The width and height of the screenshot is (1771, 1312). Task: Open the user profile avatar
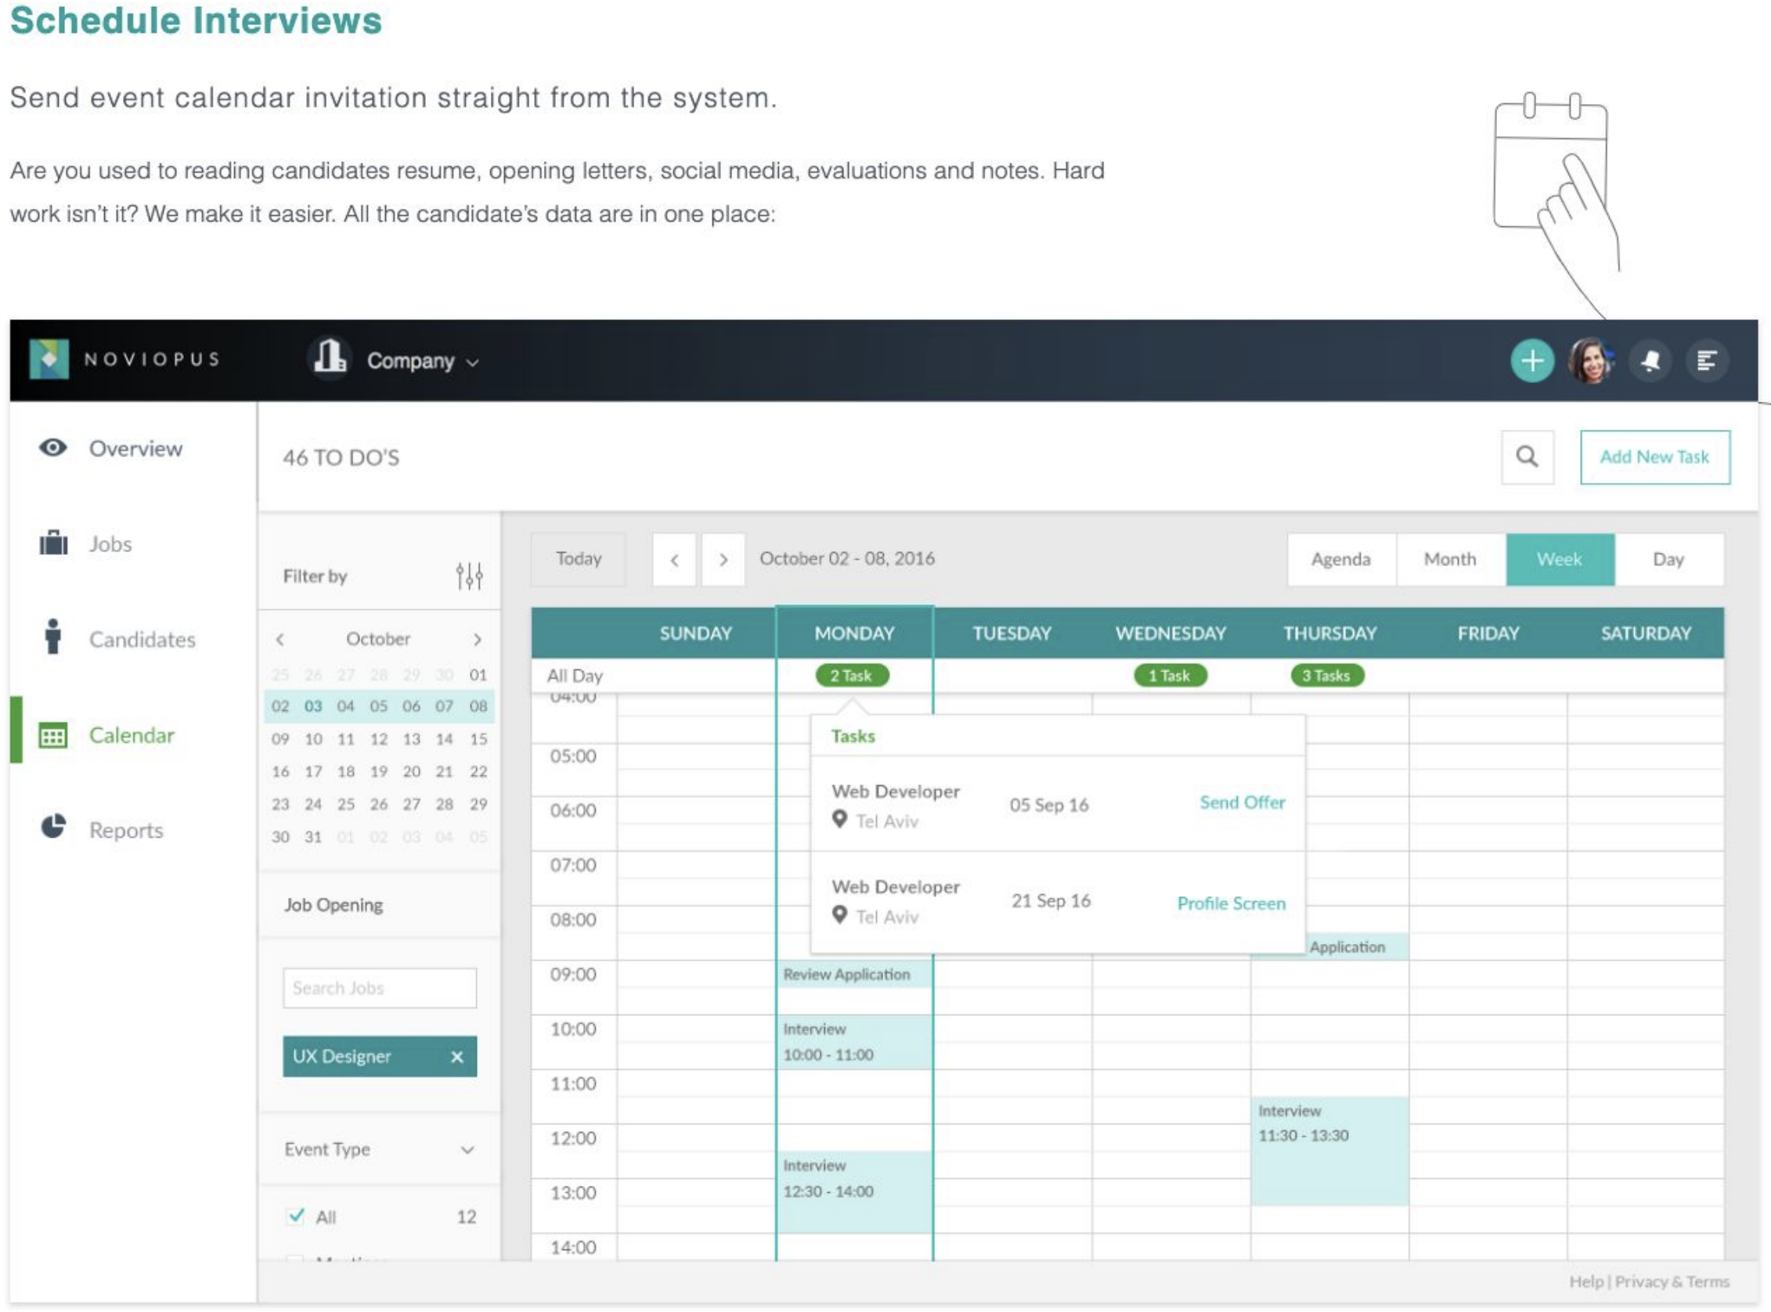point(1591,361)
